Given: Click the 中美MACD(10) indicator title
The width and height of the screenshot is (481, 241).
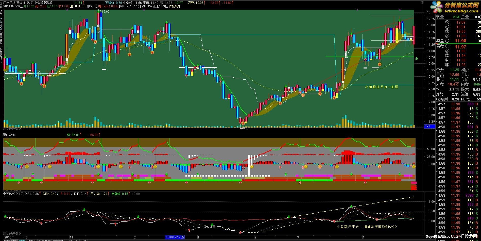Looking at the screenshot, I should (x=13, y=194).
